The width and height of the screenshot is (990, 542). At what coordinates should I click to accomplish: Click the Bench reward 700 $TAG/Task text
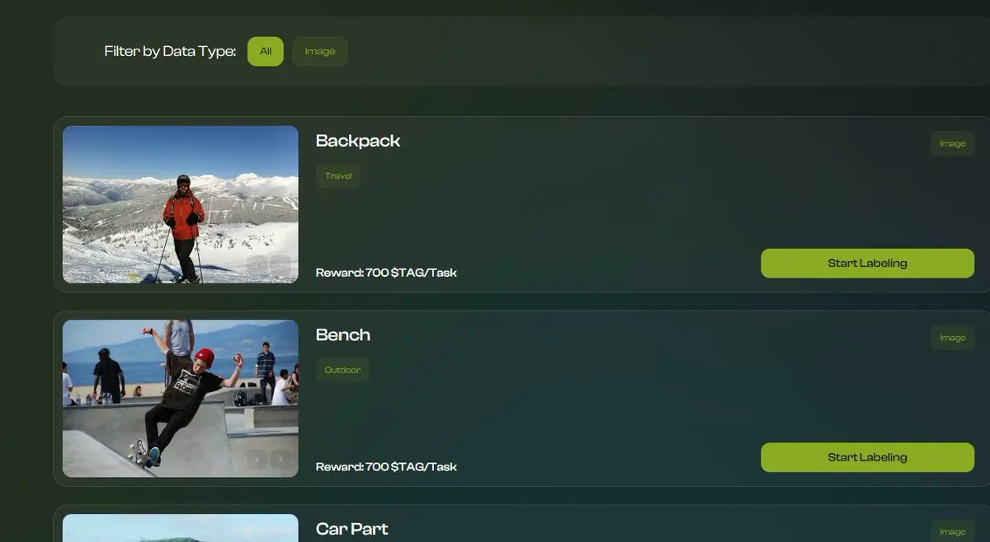click(386, 467)
